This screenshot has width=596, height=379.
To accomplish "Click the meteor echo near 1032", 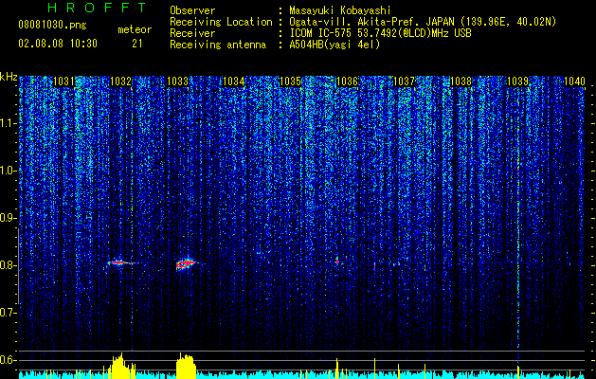I will click(120, 262).
